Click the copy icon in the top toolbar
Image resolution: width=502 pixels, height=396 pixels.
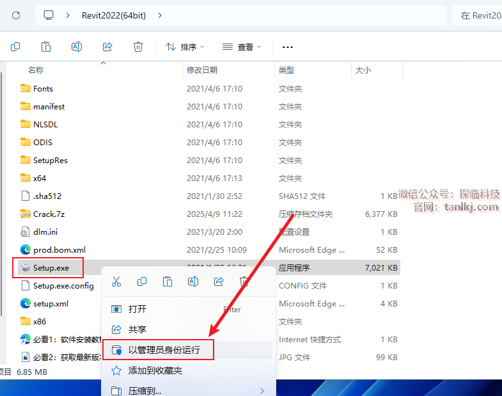click(15, 47)
